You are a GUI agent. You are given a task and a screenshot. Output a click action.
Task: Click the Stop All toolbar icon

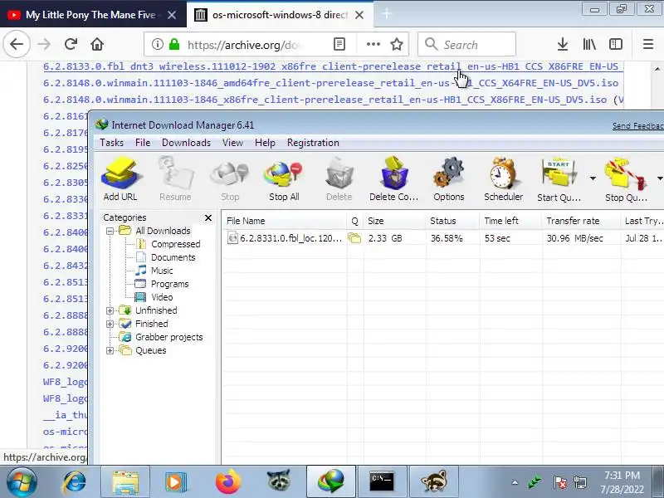[x=284, y=178]
